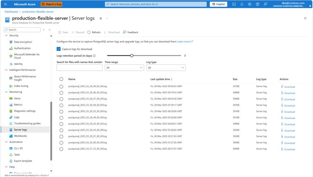
Task: Open Authentication sidebar icon
Action: coord(11,48)
